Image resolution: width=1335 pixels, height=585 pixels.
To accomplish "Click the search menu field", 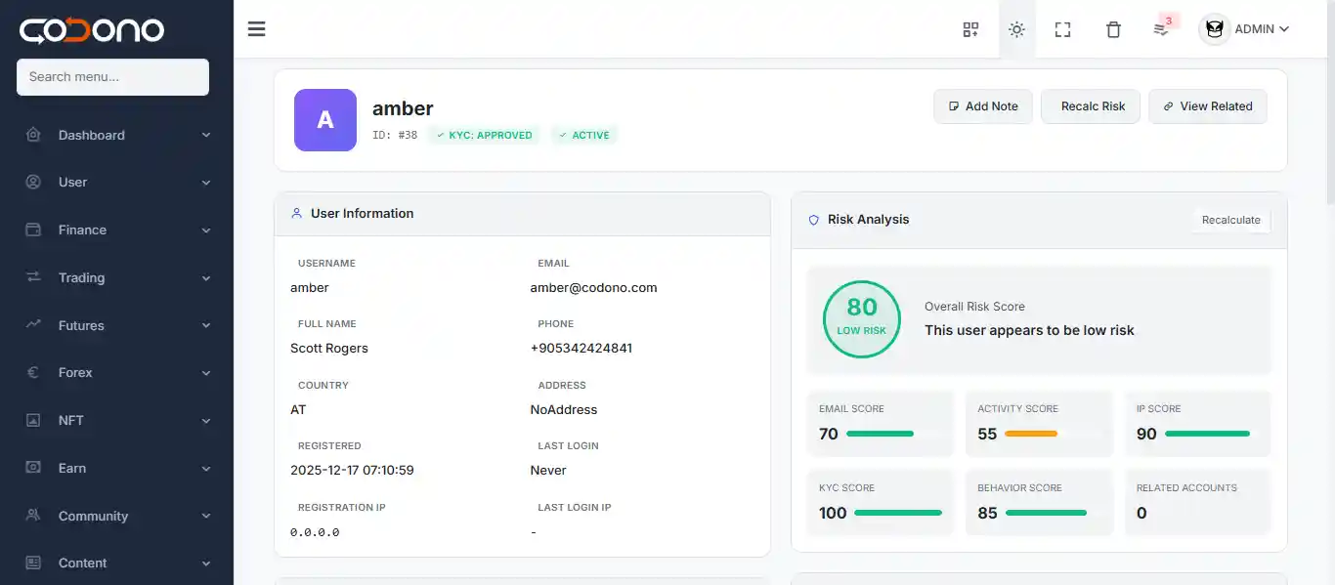I will coord(111,77).
